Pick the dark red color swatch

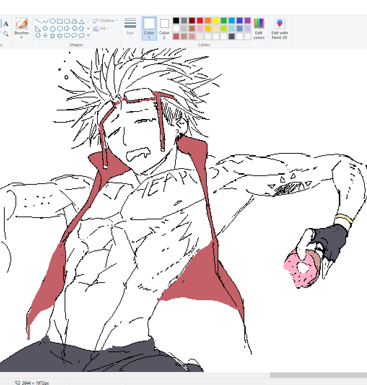(x=192, y=21)
